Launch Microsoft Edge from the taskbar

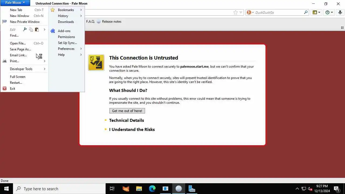[152, 189]
